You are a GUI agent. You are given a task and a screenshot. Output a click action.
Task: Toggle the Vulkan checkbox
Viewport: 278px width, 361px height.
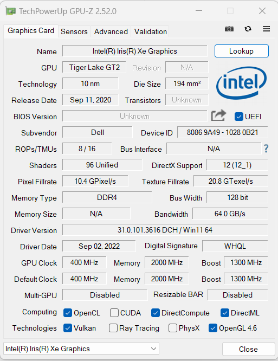tap(68, 328)
